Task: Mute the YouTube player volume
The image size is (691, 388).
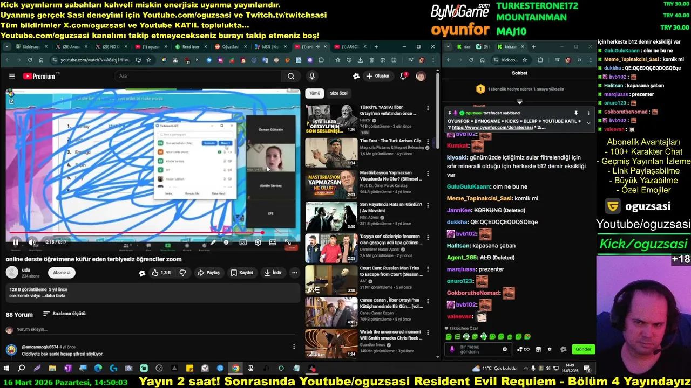Action: pos(32,242)
